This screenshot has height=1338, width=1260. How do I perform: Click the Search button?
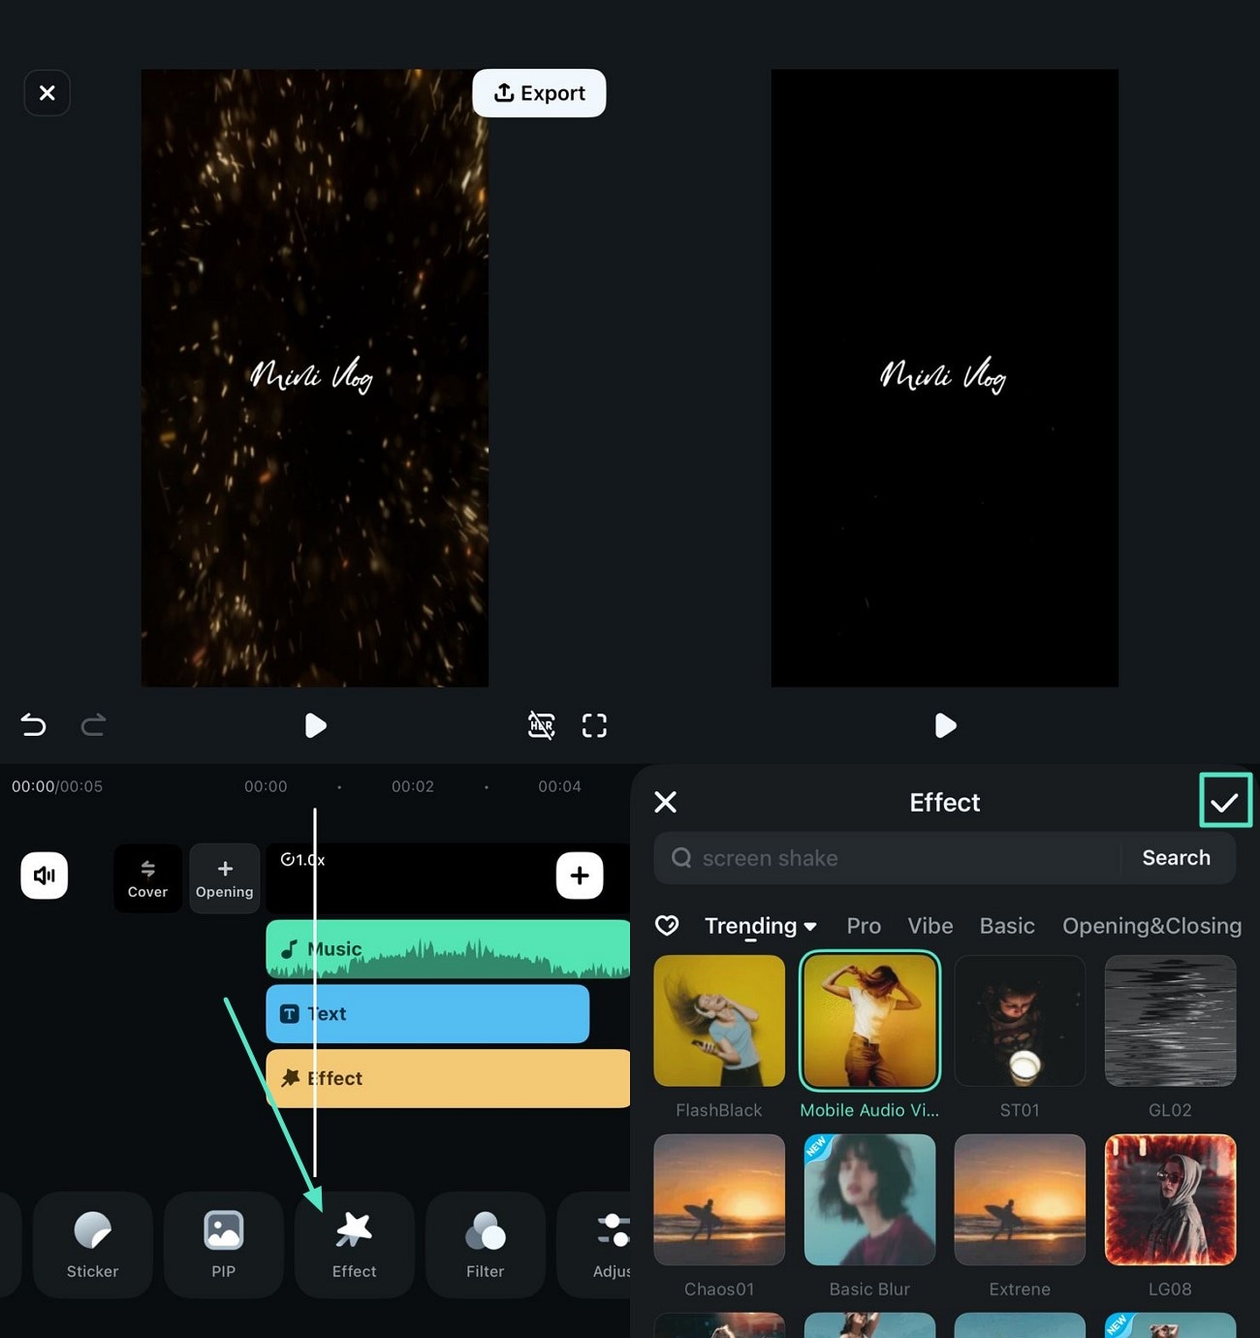point(1176,858)
